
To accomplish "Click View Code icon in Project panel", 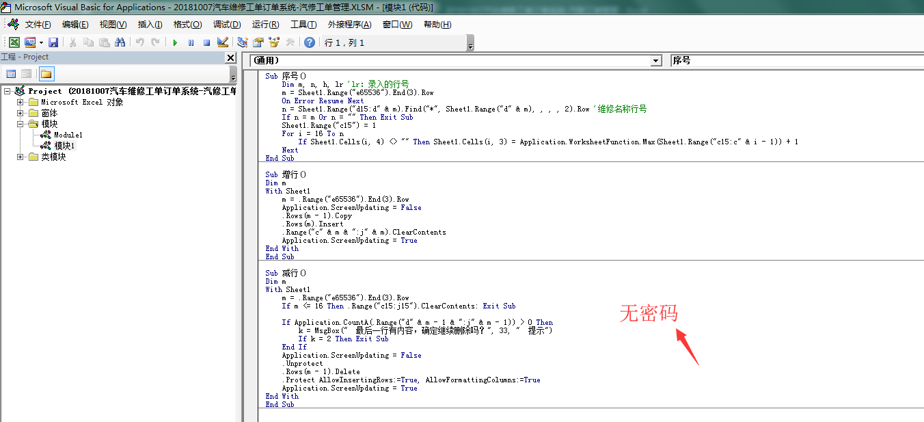I will 11,74.
